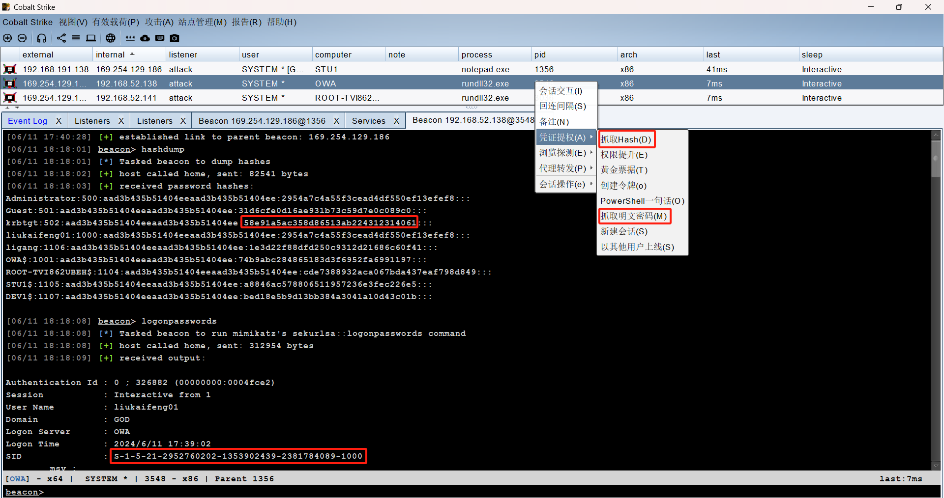Switch to Beacon 169.254.129.186@1356 tab

[x=262, y=121]
